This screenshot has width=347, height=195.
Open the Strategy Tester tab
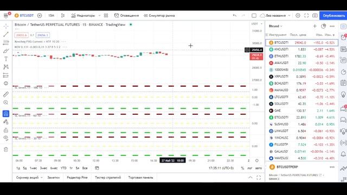(108, 178)
